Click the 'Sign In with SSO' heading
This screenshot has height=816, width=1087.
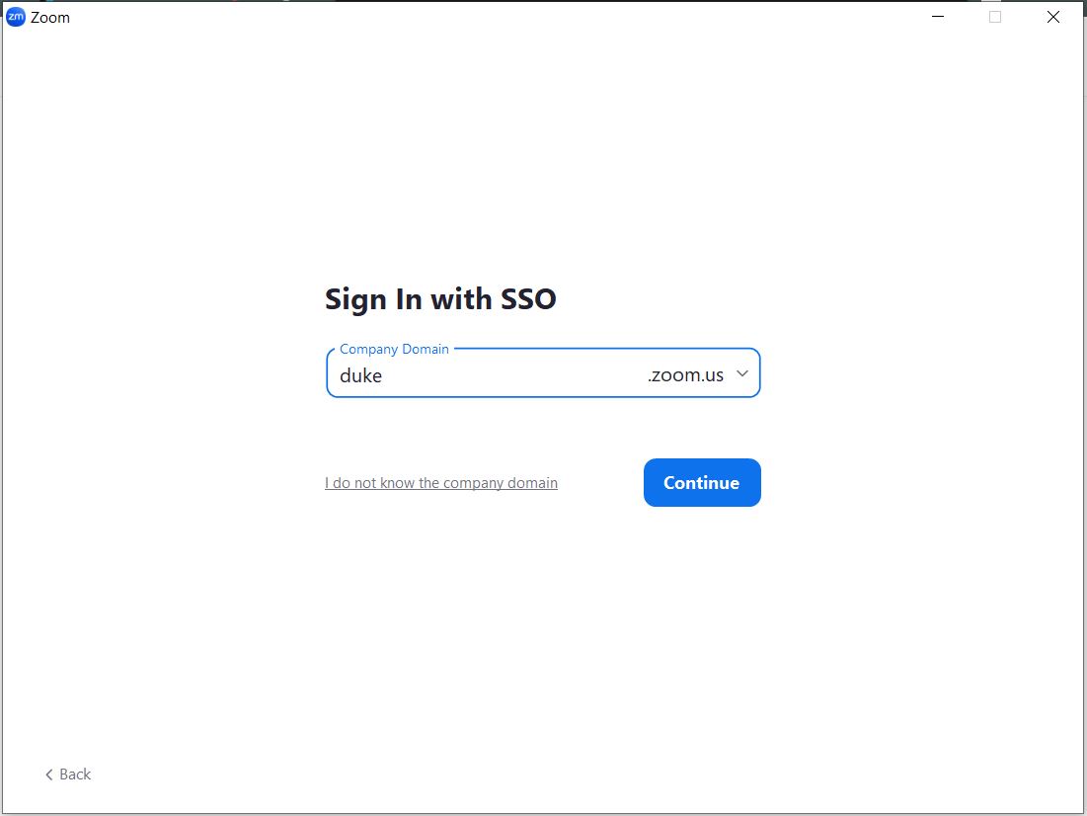click(440, 298)
